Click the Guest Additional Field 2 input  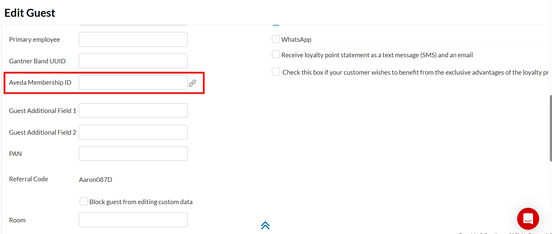[x=133, y=132]
